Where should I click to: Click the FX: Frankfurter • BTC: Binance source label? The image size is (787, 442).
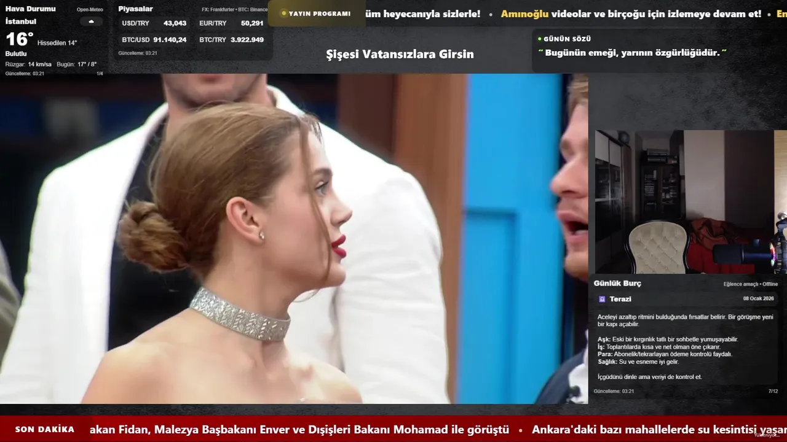point(235,10)
